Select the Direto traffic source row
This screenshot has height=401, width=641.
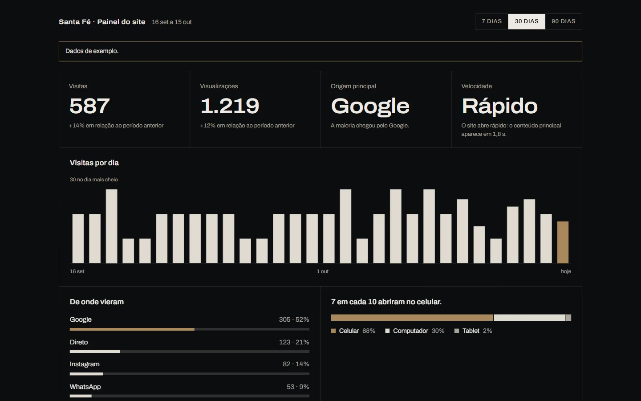pos(190,346)
